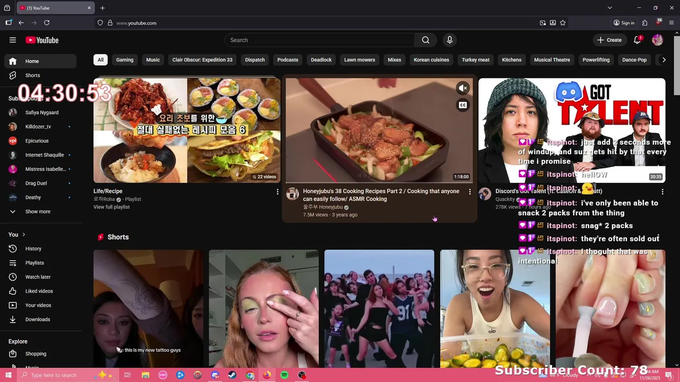The width and height of the screenshot is (680, 382).
Task: Click the install app icon in address bar
Action: point(552,23)
